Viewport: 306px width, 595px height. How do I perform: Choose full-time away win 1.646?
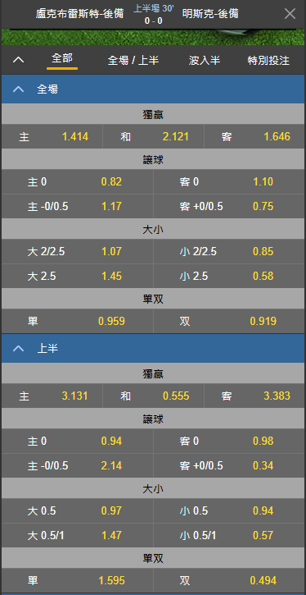click(254, 136)
